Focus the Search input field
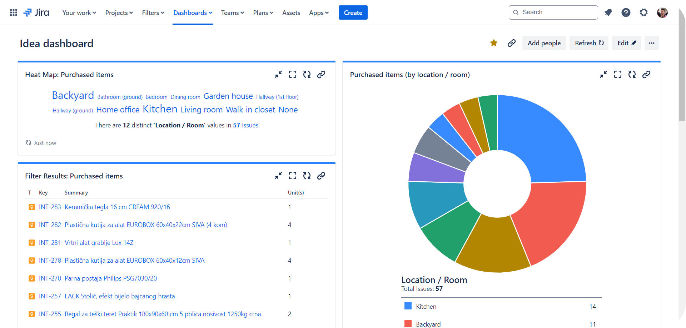Screen dimensions: 686x328 (553, 12)
